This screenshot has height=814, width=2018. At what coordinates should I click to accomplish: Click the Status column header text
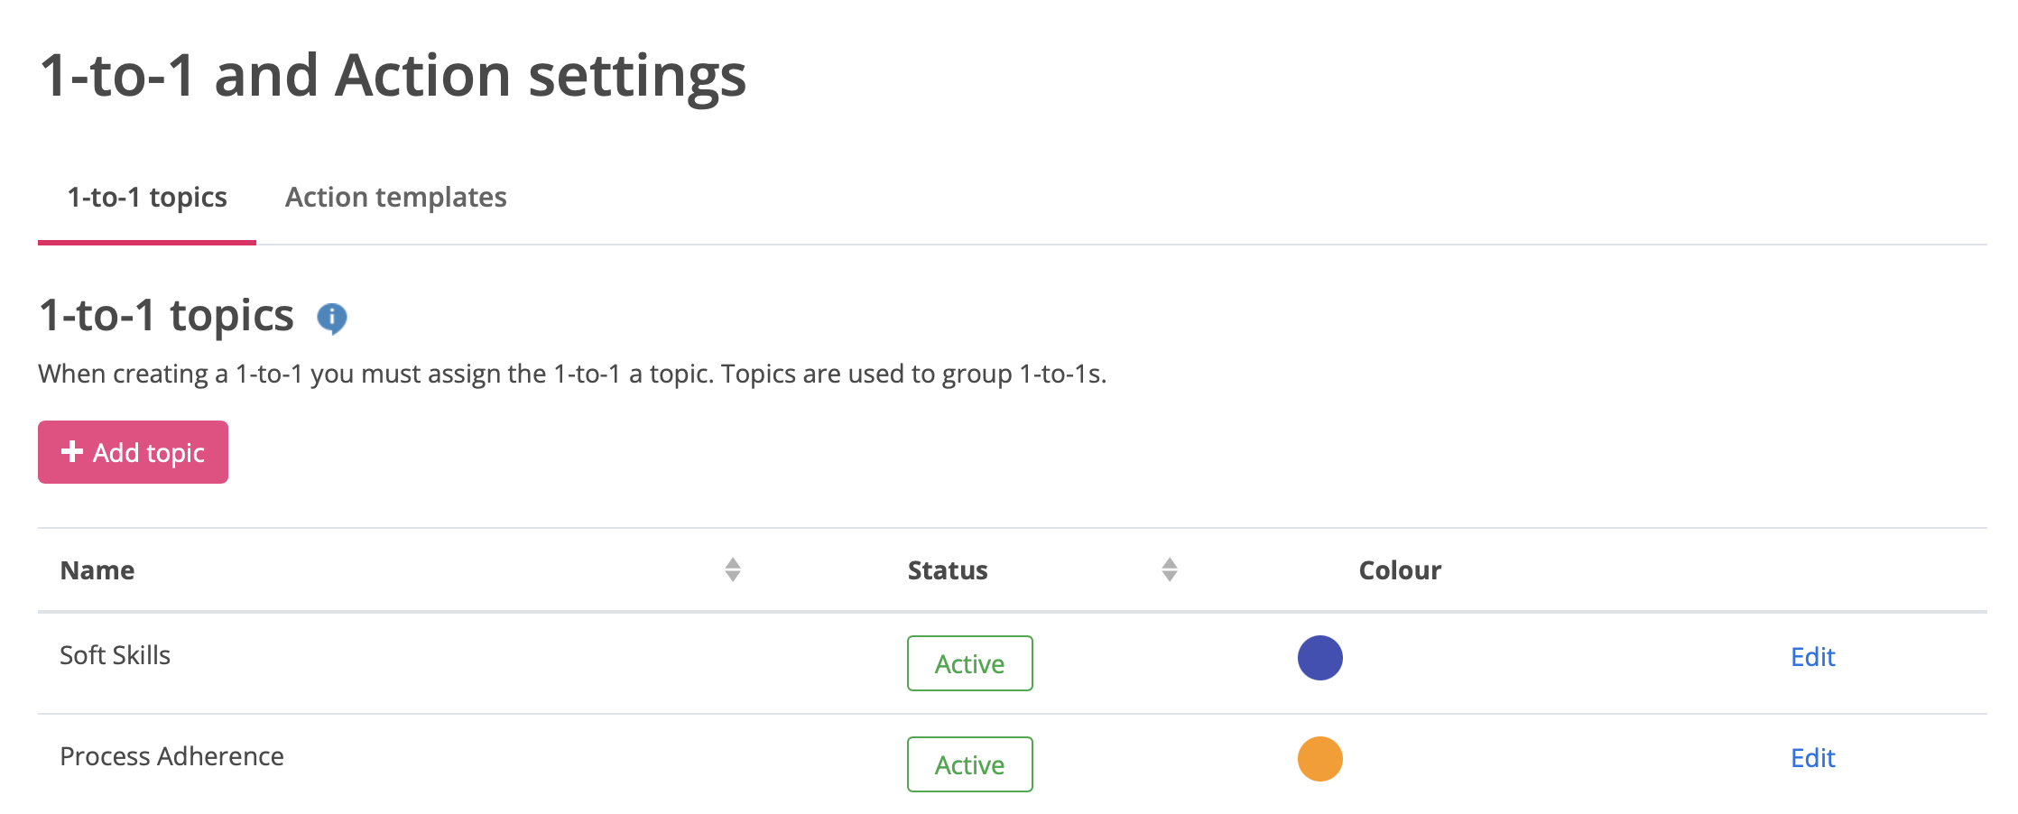(x=948, y=570)
